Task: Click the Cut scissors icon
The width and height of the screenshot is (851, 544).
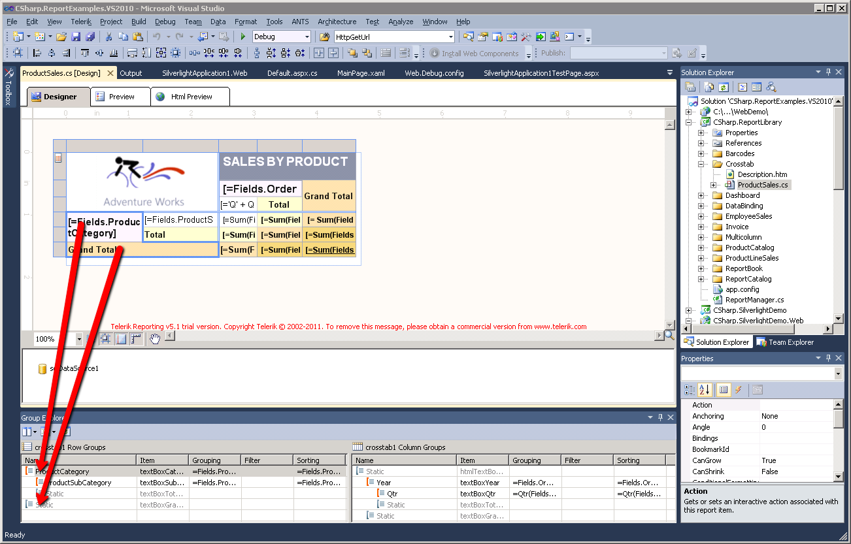Action: click(x=108, y=37)
